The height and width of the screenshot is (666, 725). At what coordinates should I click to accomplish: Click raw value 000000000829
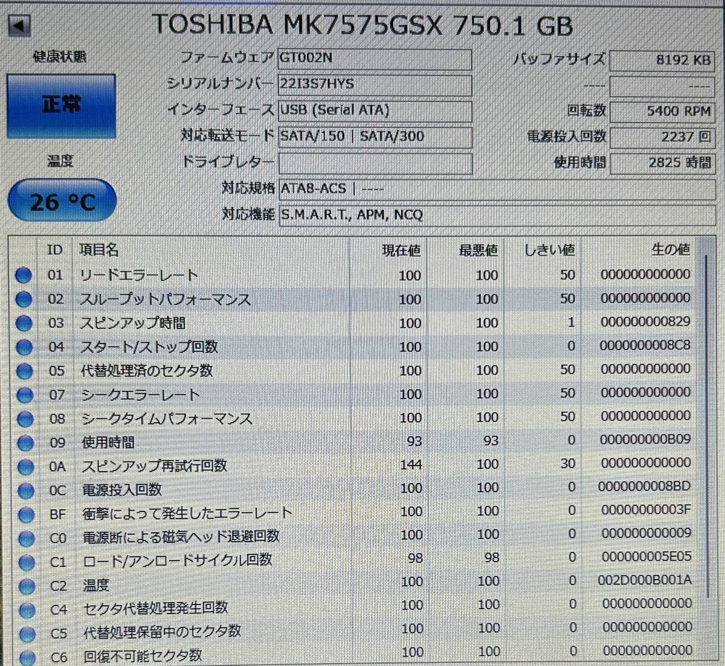point(645,322)
